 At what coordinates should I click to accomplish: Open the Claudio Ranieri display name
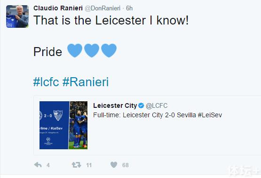58,8
